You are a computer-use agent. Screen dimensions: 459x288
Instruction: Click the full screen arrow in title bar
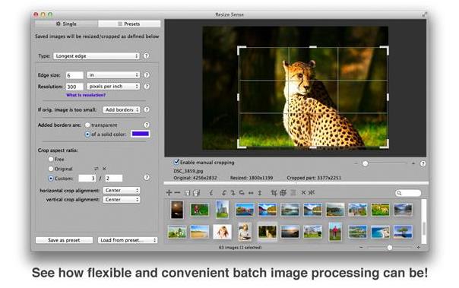point(425,14)
